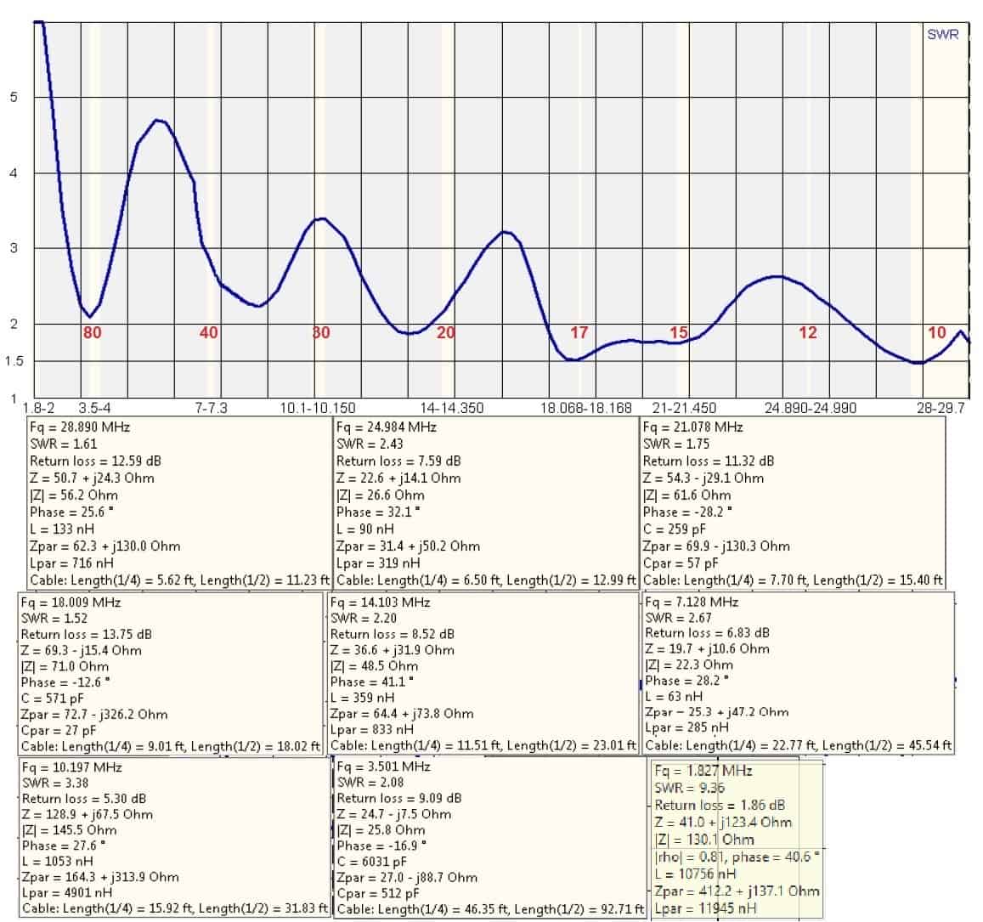This screenshot has width=983, height=922.
Task: Open the 28.890 MHz measurement panel
Action: [x=178, y=503]
